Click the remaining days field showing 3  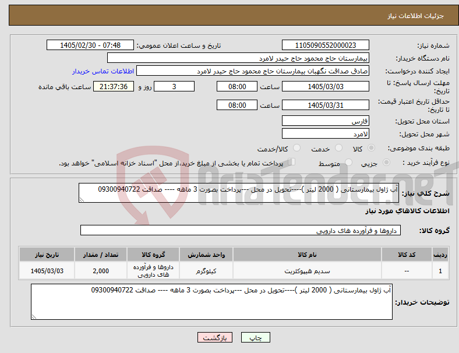pyautogui.click(x=174, y=86)
